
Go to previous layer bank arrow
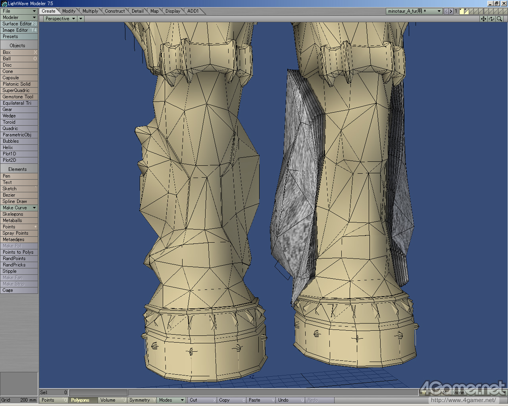point(446,11)
